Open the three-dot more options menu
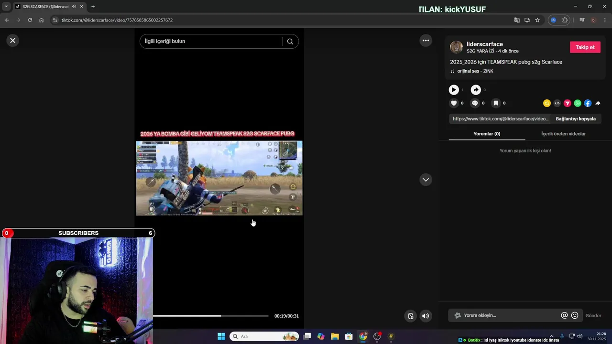 tap(426, 41)
